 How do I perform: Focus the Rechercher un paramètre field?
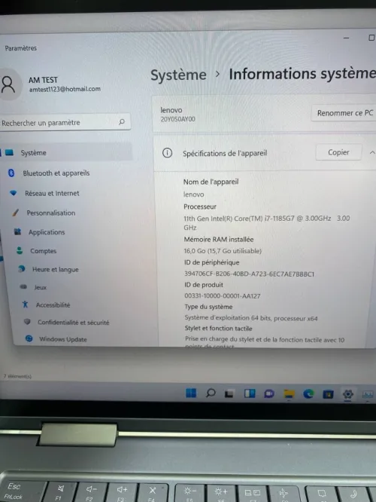pyautogui.click(x=65, y=122)
